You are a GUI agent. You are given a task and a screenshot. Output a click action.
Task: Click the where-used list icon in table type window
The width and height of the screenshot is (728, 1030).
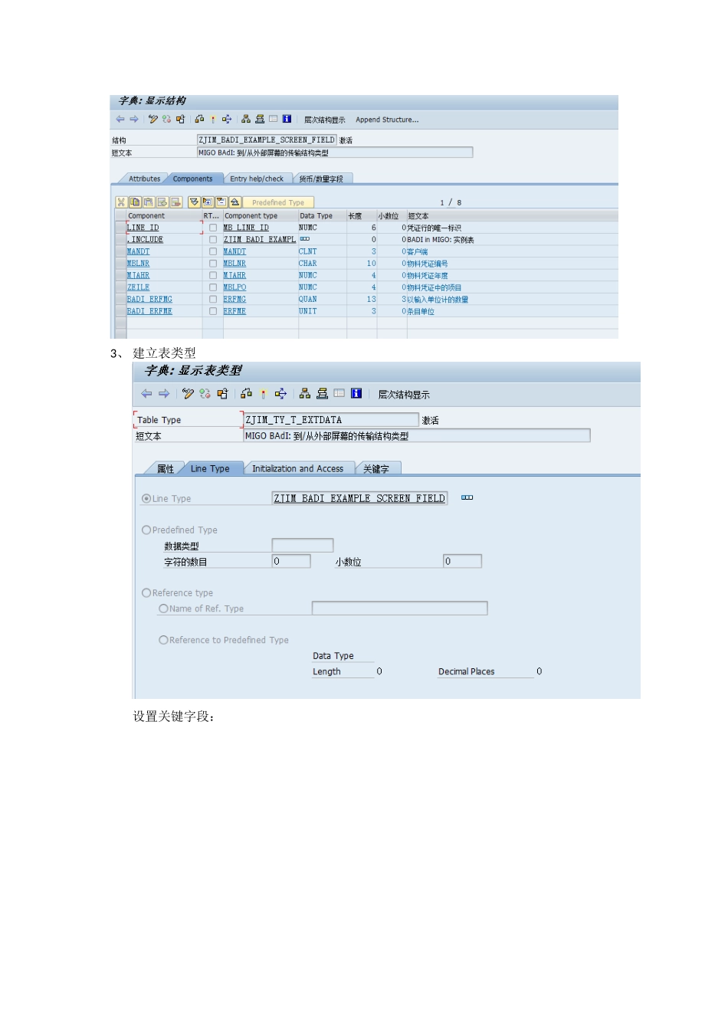pyautogui.click(x=246, y=394)
